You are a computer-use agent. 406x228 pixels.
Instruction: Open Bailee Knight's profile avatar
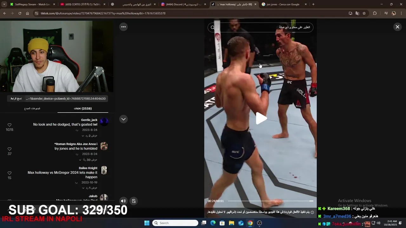104,170
